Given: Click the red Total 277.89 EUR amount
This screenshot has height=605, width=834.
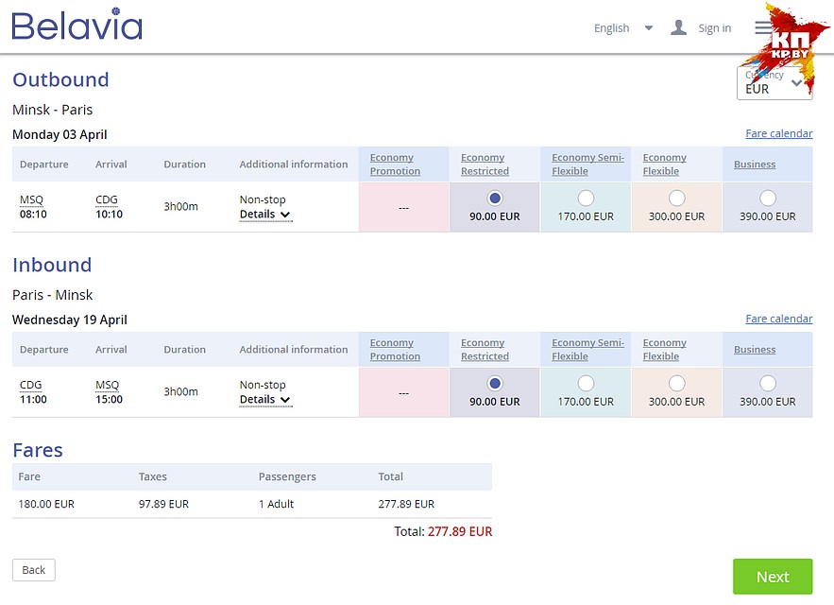Looking at the screenshot, I should pos(460,531).
